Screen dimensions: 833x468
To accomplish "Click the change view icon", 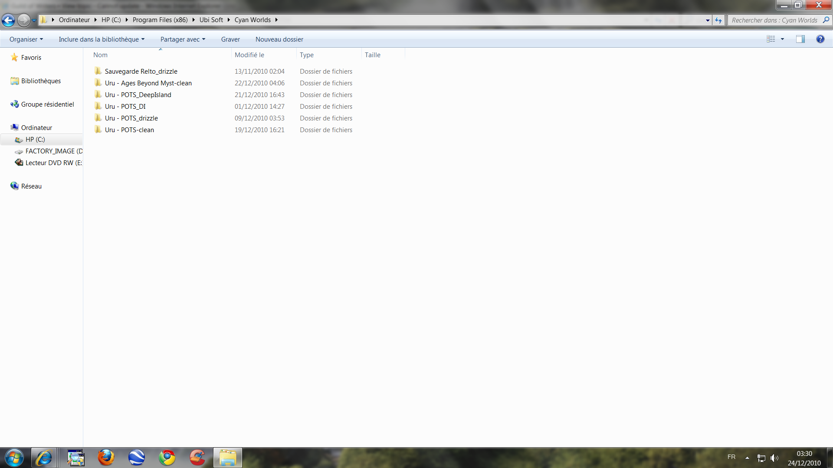I will 771,39.
